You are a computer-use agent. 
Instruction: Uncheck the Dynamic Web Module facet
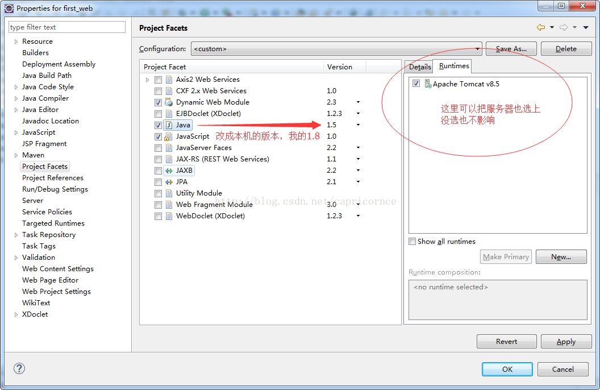158,102
